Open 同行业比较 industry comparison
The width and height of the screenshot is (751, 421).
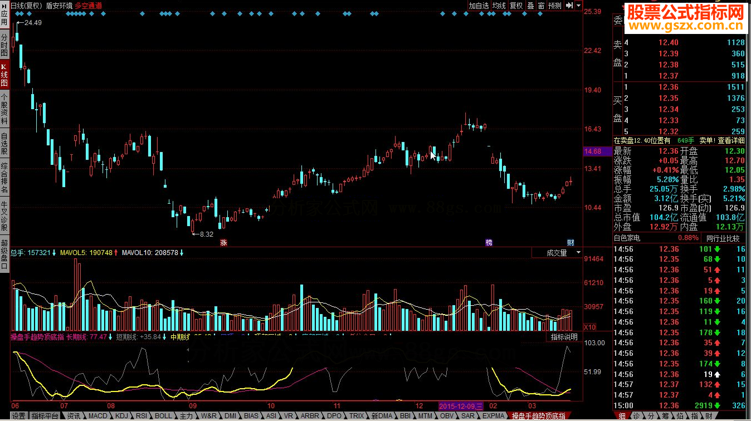pos(723,238)
